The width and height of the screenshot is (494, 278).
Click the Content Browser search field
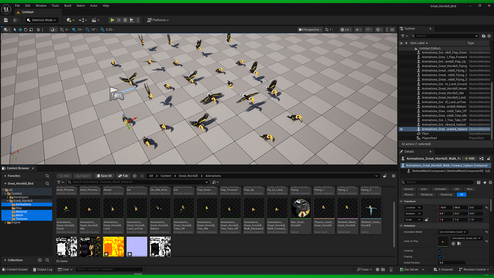tap(138, 182)
